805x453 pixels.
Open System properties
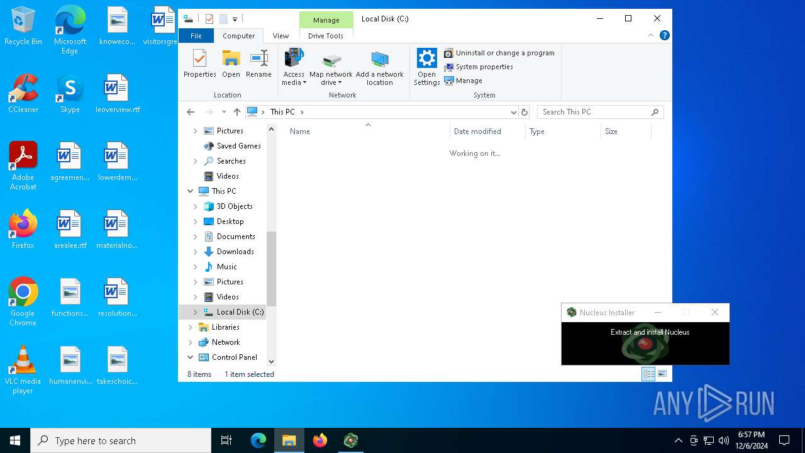pos(479,67)
